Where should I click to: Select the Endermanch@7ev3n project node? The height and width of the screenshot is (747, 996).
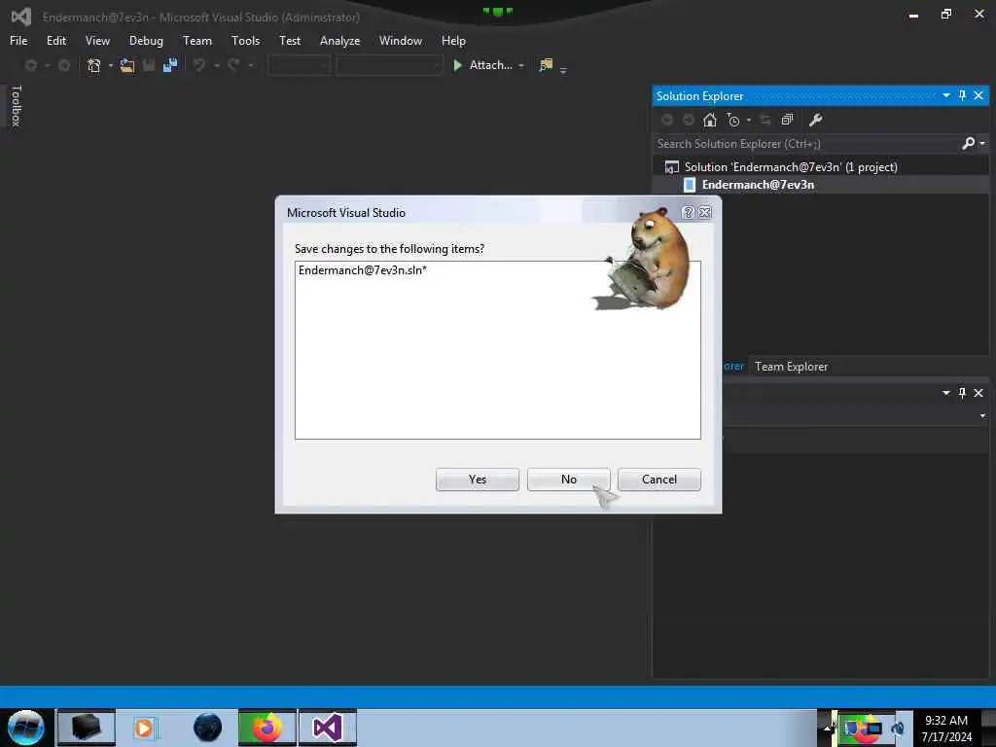pyautogui.click(x=757, y=185)
